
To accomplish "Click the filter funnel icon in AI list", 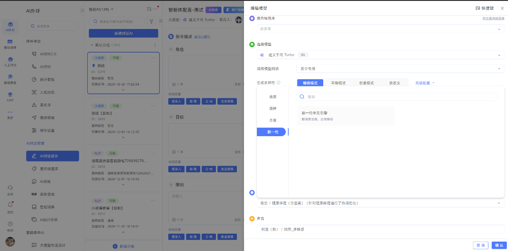I will coord(151,21).
